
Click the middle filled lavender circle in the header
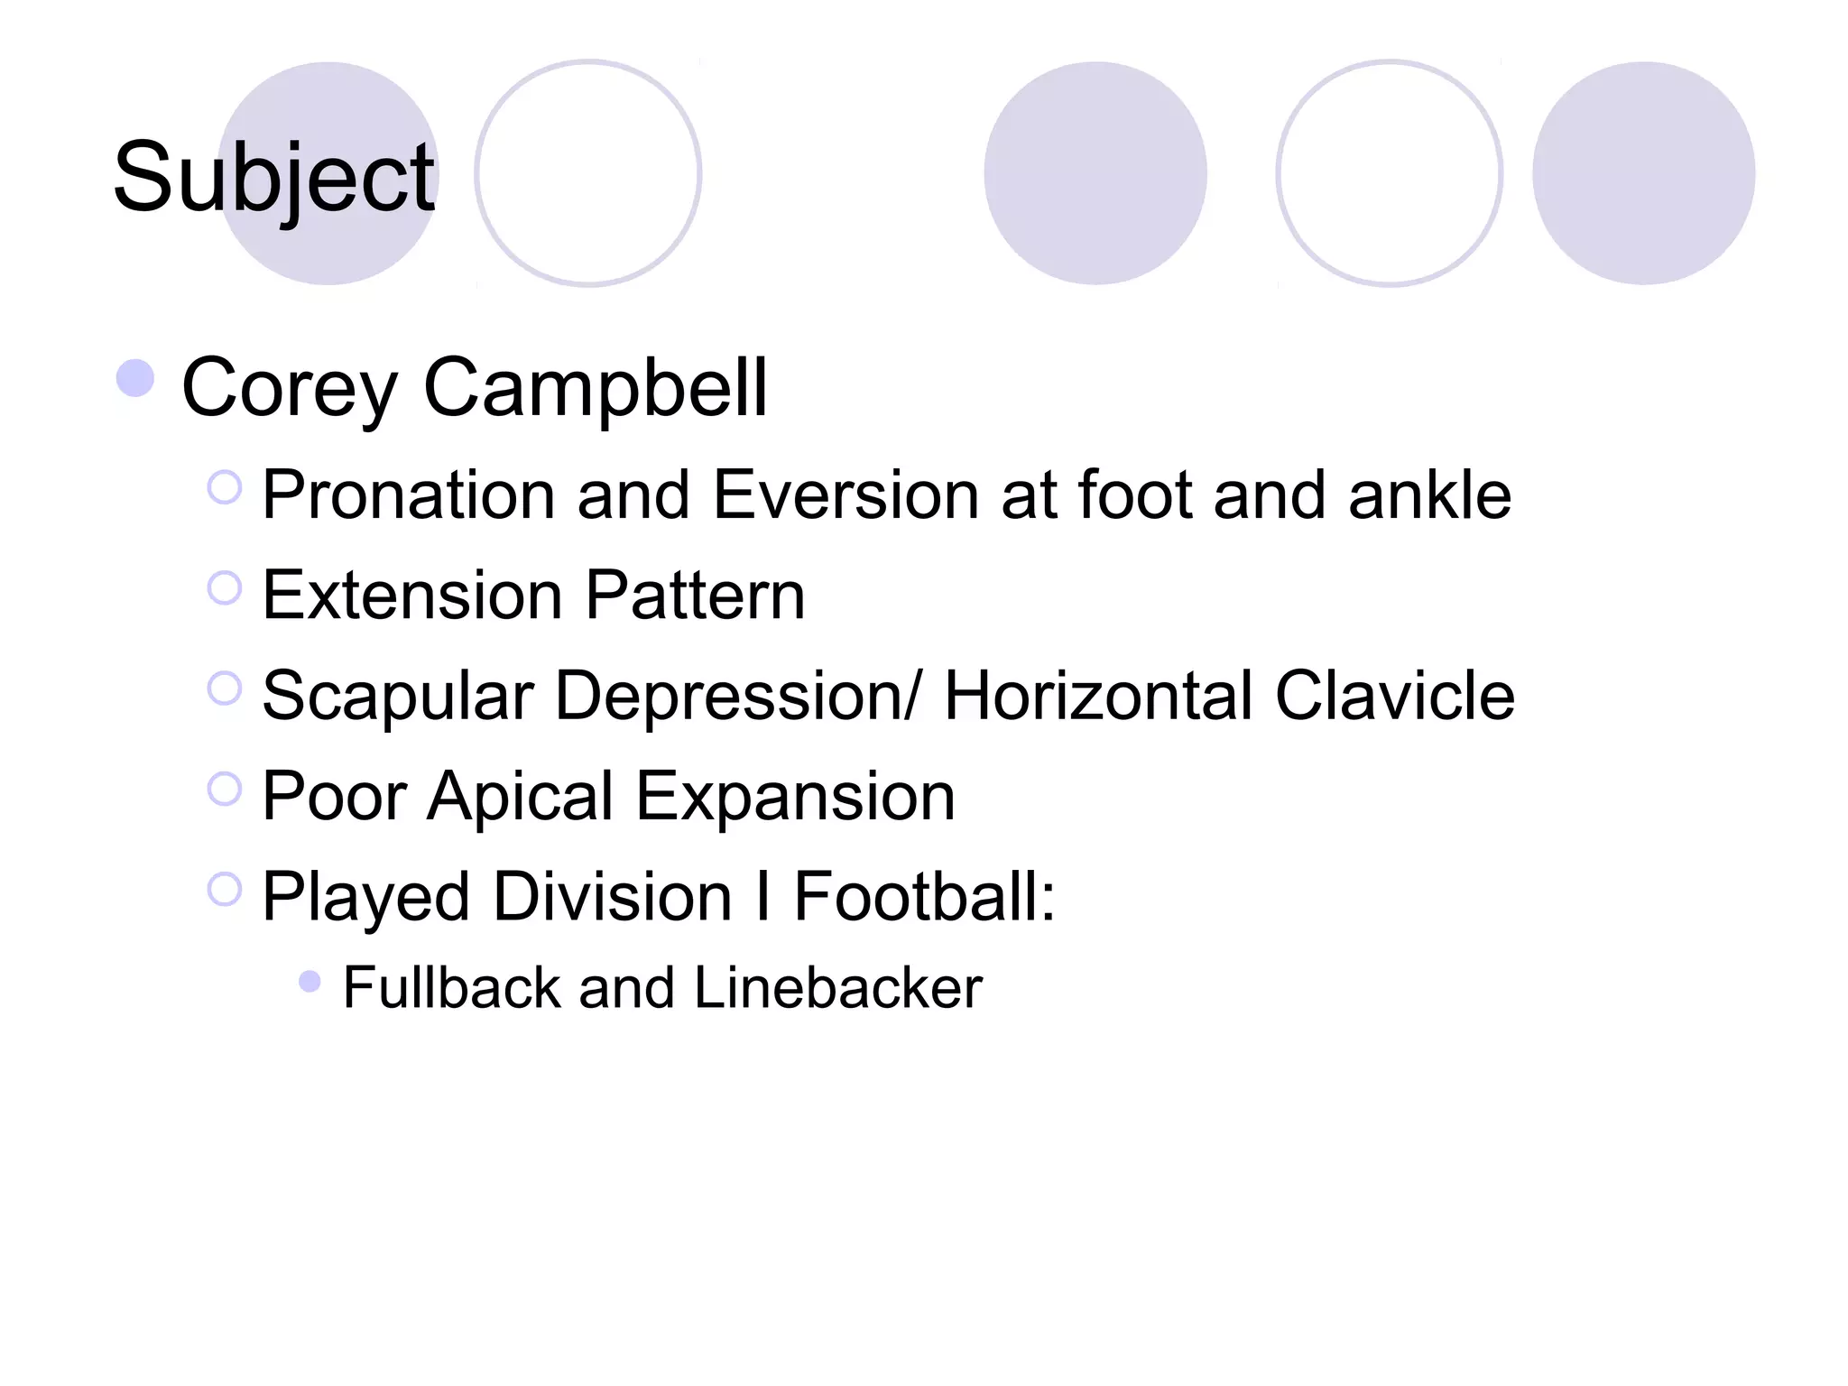[1095, 173]
